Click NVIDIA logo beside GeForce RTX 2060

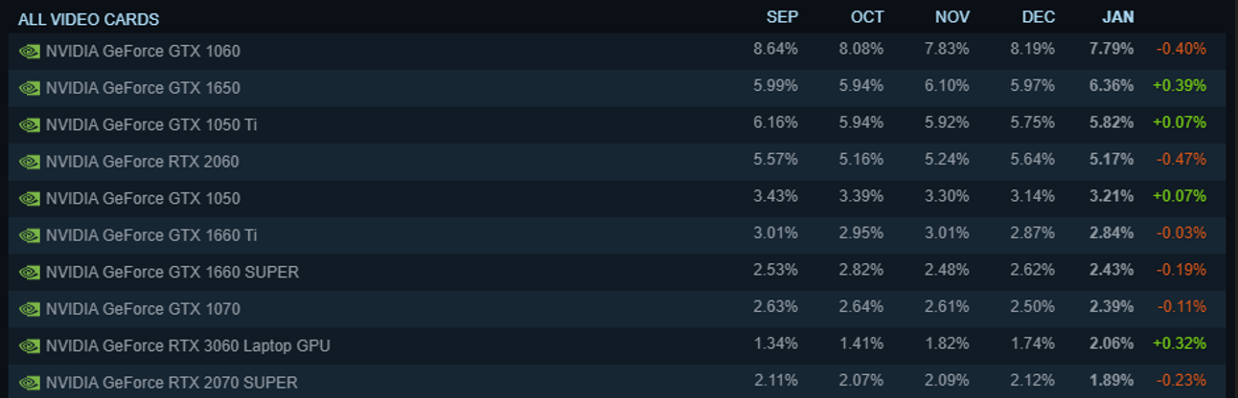click(x=29, y=162)
